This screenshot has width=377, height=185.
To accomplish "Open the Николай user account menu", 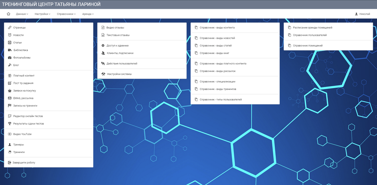I will click(362, 14).
